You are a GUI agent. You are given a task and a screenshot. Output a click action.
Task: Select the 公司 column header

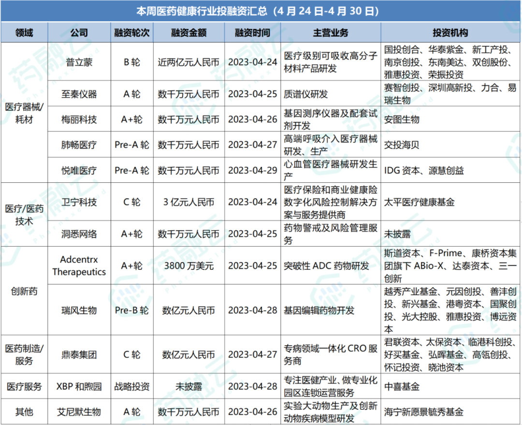(79, 33)
